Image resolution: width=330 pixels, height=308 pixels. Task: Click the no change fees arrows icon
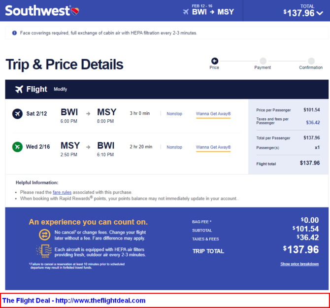click(x=45, y=235)
